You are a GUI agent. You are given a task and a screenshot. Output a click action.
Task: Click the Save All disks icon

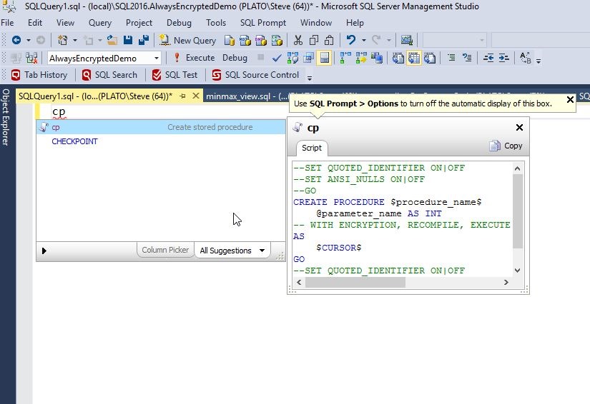tap(143, 41)
